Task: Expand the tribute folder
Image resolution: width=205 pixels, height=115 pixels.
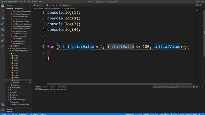Action: [x=19, y=97]
